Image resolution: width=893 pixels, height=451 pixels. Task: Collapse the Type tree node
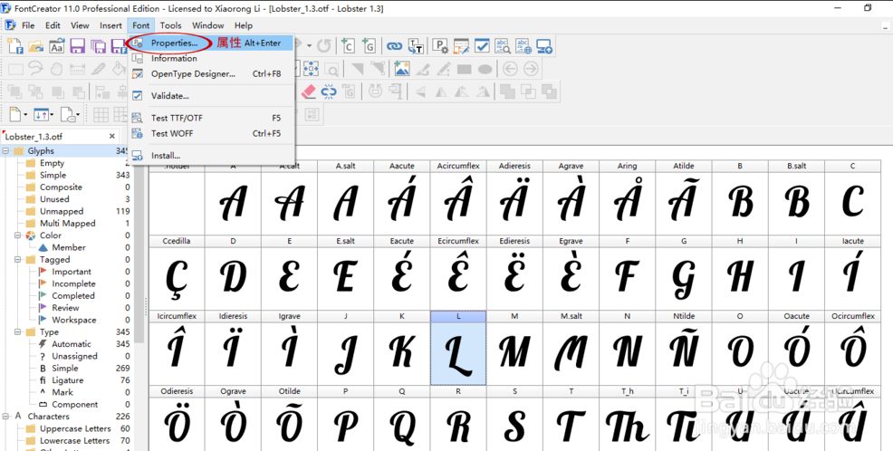[x=18, y=332]
